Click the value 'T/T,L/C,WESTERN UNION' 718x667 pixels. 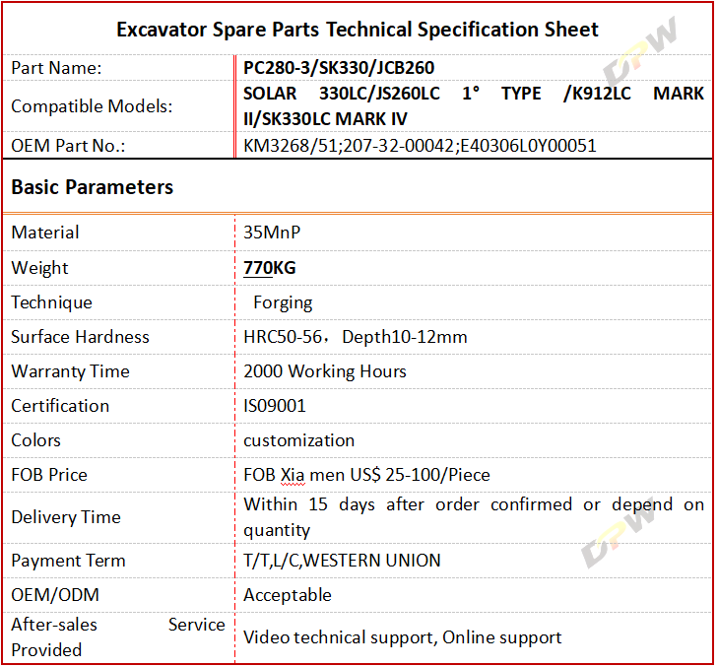(342, 561)
